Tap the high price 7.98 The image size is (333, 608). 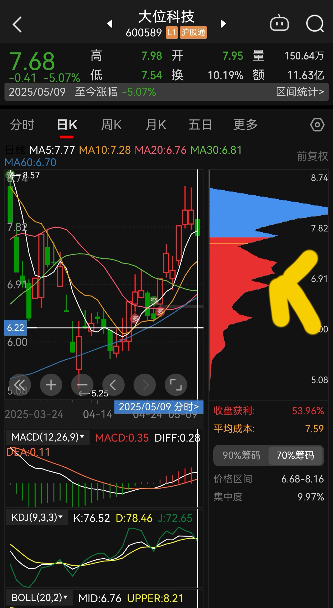tap(151, 56)
